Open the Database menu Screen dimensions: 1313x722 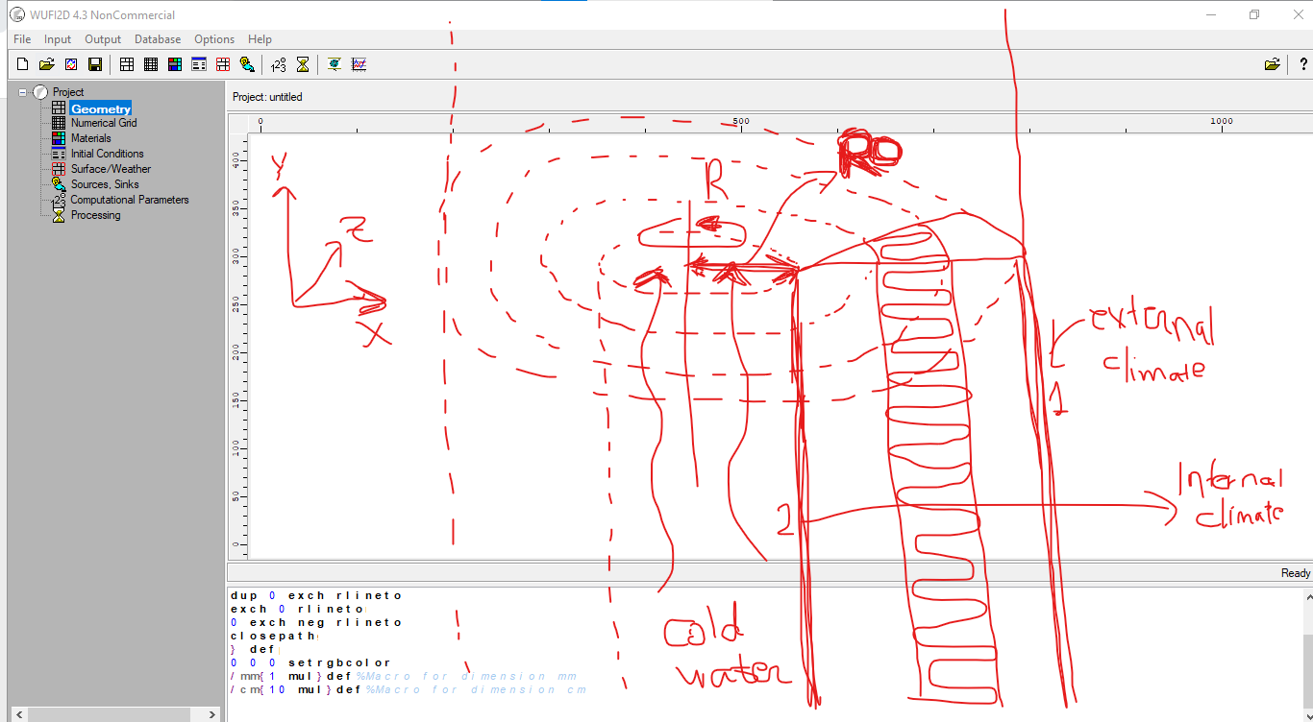click(158, 39)
